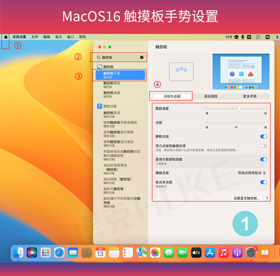Click the desktop gesture preview thumbnail
Screen dimensions: 280x276
pos(241,72)
